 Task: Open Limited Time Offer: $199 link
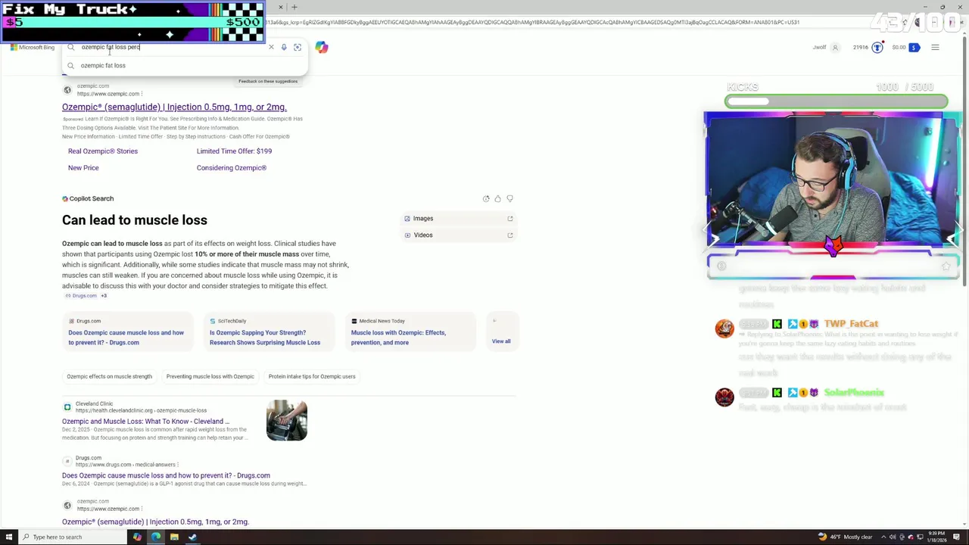pyautogui.click(x=234, y=151)
